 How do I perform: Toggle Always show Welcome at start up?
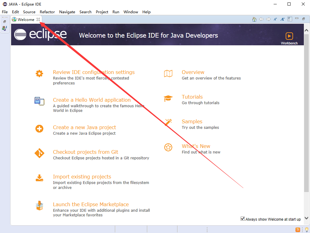pyautogui.click(x=243, y=219)
